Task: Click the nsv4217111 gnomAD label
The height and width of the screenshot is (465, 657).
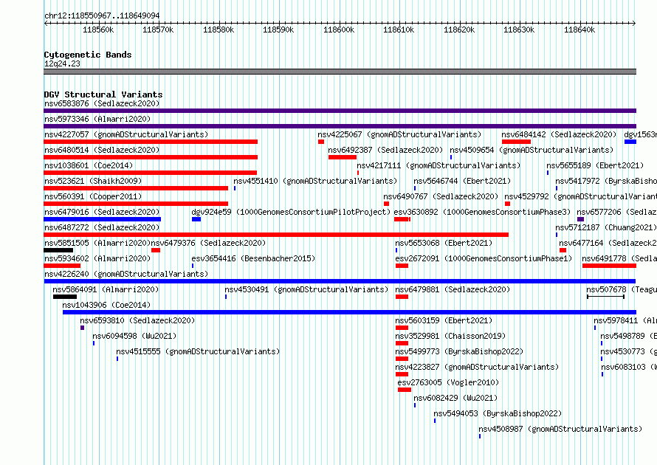Action: [438, 165]
